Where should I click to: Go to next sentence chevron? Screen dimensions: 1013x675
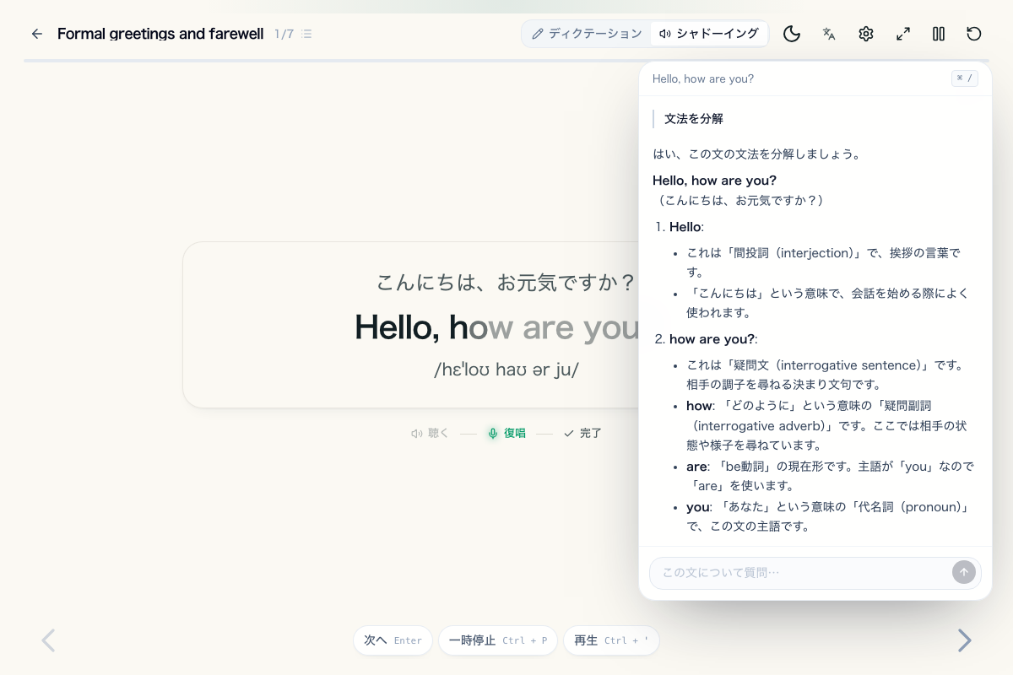click(964, 640)
